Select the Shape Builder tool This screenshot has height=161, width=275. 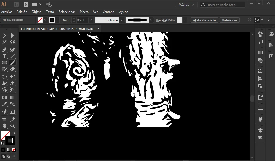5,90
